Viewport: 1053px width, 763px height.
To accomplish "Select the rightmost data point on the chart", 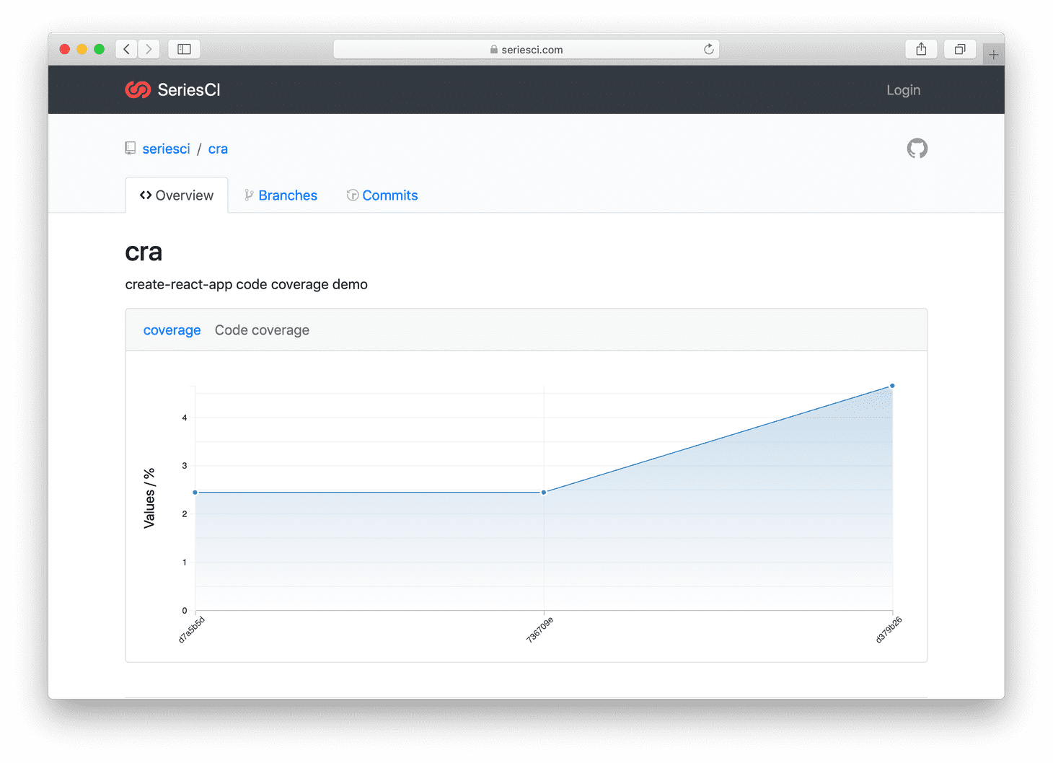I will (x=891, y=385).
